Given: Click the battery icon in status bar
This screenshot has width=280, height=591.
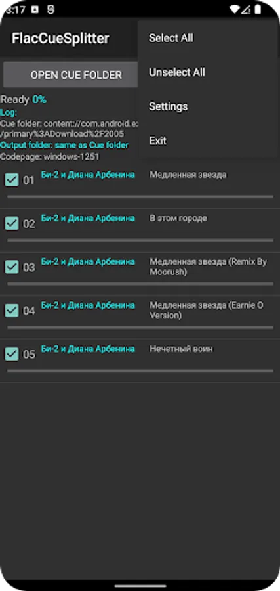Looking at the screenshot, I should point(258,10).
